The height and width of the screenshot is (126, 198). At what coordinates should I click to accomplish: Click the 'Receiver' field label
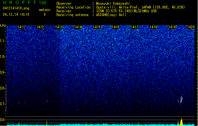pos(64,11)
